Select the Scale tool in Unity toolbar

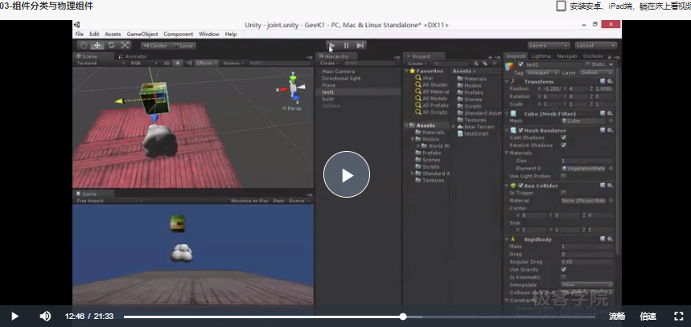125,45
